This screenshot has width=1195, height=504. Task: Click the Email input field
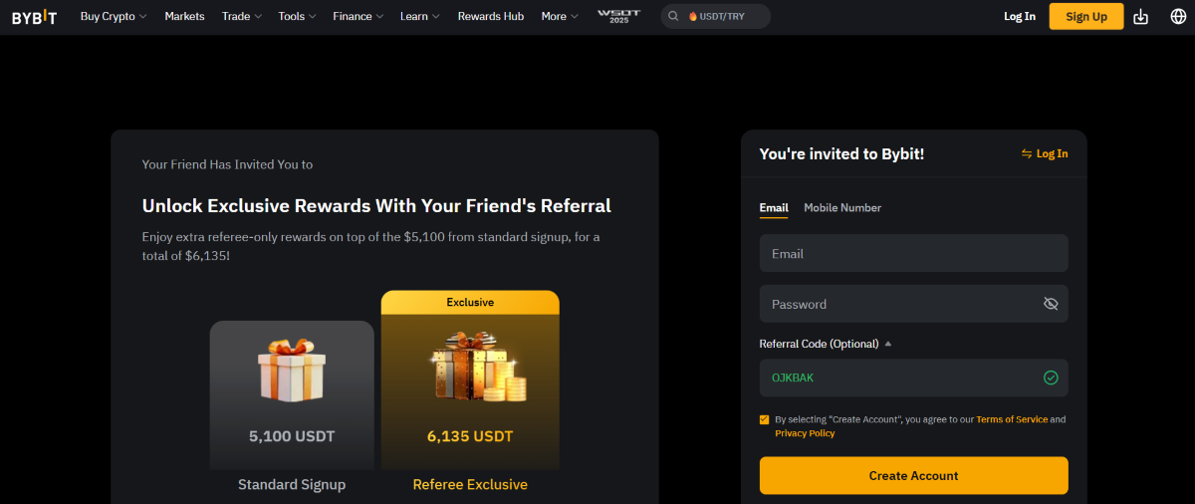tap(913, 253)
